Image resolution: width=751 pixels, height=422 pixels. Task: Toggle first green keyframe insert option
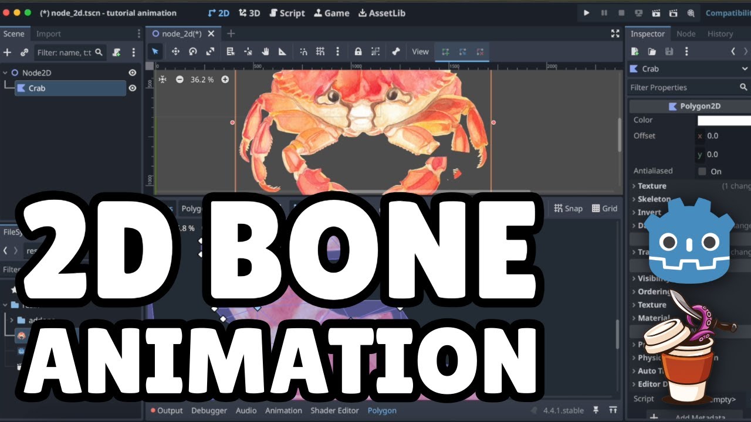[x=445, y=52]
